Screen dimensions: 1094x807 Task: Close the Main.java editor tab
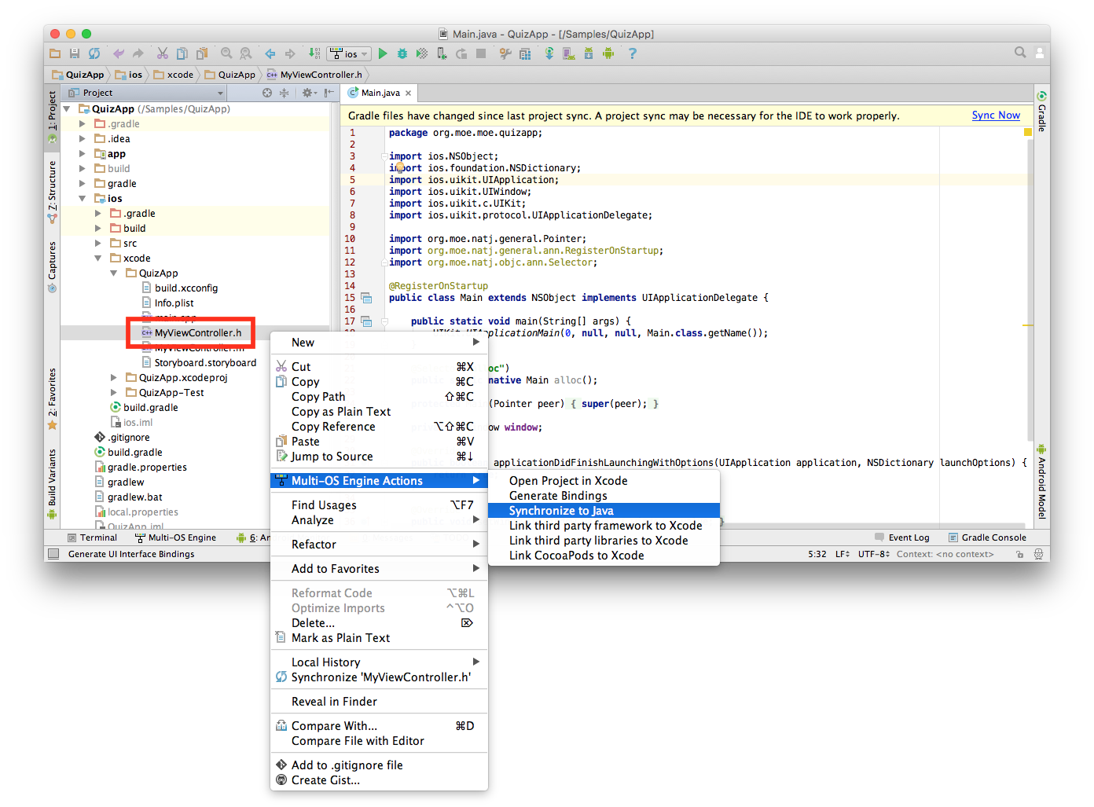(409, 93)
